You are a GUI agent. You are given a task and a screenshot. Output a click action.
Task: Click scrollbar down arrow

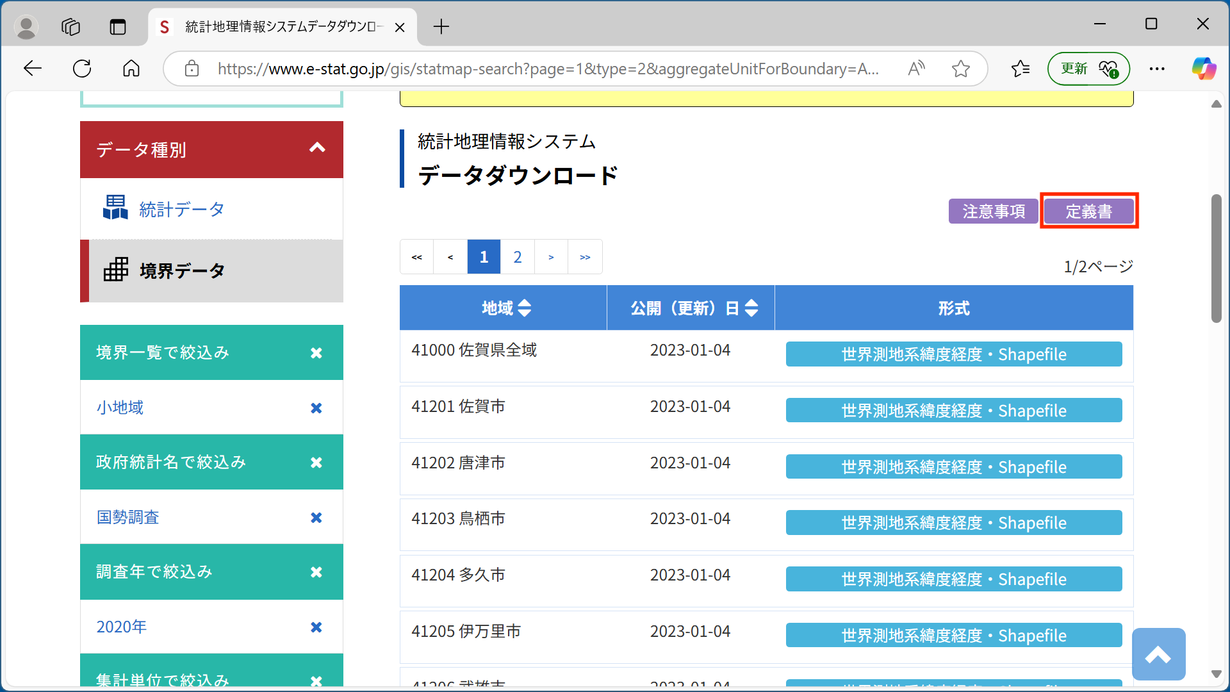pyautogui.click(x=1216, y=674)
